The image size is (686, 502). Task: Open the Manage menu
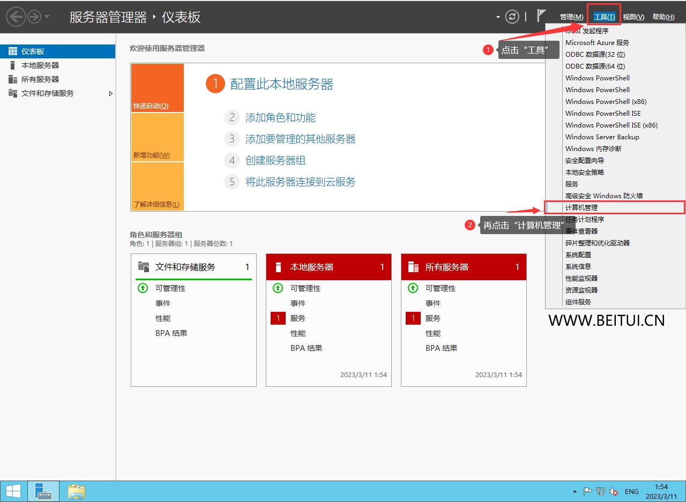pos(571,17)
